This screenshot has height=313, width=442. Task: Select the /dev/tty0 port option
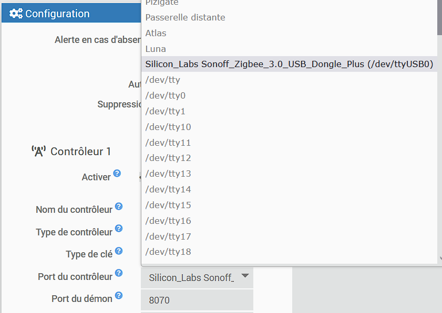[165, 95]
